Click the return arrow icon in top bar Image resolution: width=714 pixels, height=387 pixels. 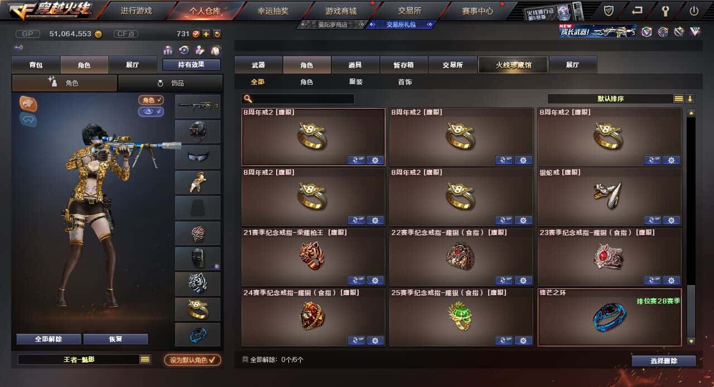(x=637, y=10)
